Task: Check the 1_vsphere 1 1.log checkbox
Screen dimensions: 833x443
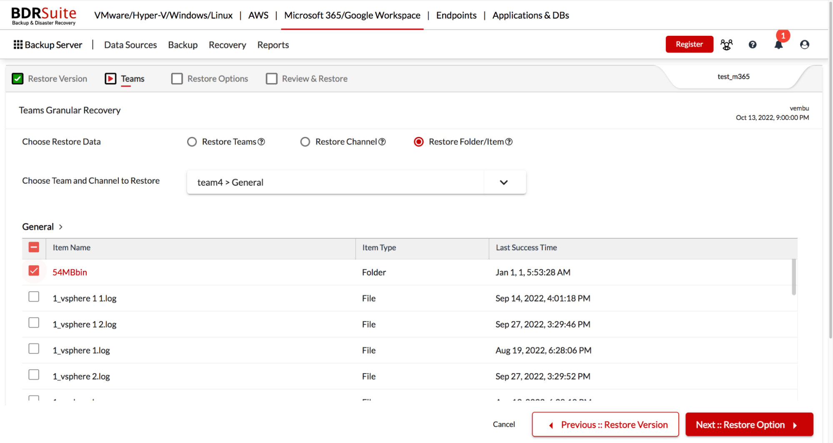Action: tap(34, 297)
